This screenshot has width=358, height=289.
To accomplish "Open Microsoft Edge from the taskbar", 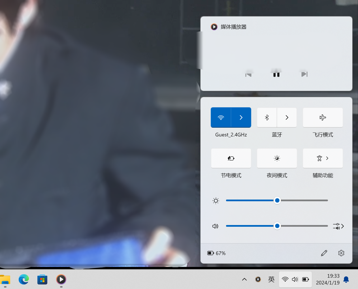I will 24,280.
